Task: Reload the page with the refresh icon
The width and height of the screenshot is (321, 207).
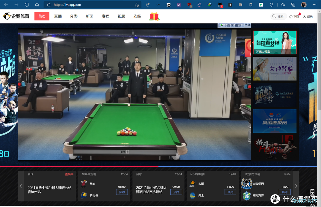Action: (27, 4)
